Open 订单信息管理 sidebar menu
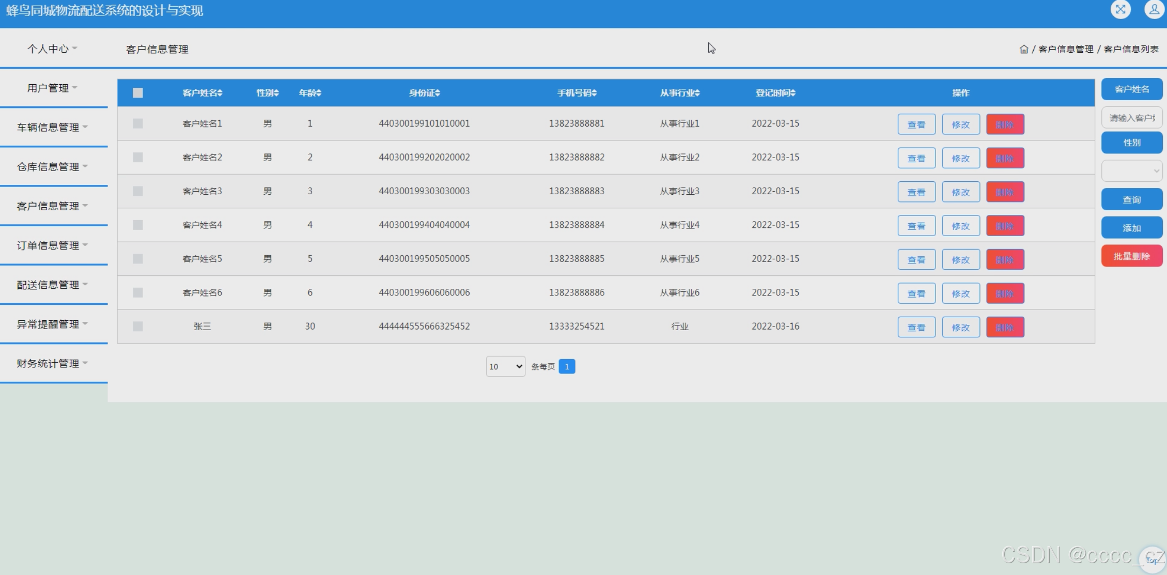 [x=52, y=245]
